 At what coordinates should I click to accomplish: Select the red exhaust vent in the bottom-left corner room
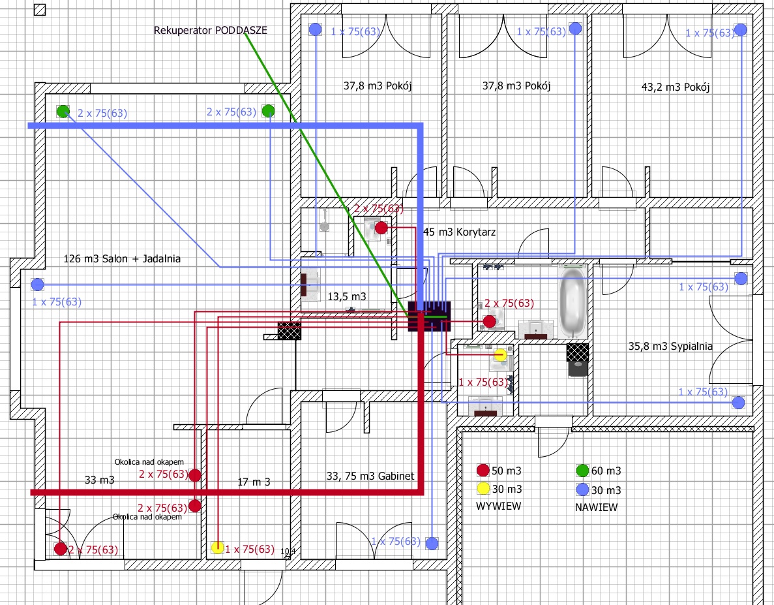[61, 549]
